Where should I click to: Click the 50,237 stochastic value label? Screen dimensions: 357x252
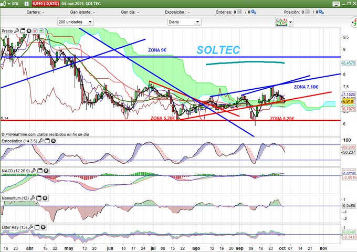coord(349,152)
